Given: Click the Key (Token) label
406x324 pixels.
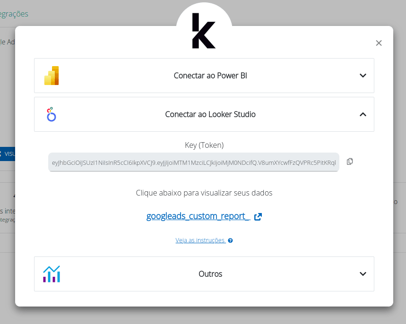Looking at the screenshot, I should coord(204,145).
